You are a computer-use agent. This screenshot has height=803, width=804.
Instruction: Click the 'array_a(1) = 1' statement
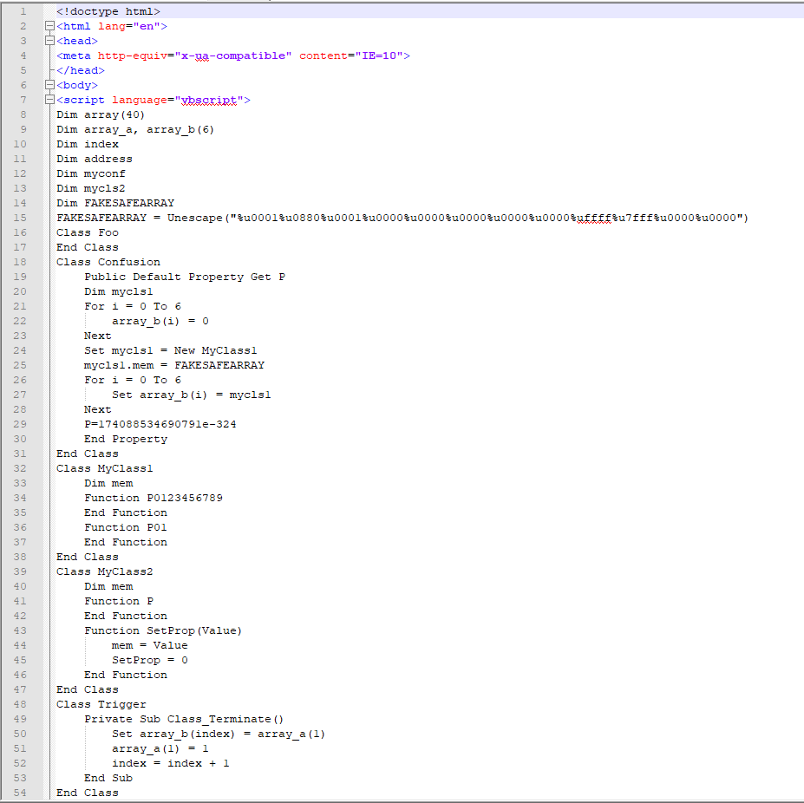pyautogui.click(x=160, y=748)
